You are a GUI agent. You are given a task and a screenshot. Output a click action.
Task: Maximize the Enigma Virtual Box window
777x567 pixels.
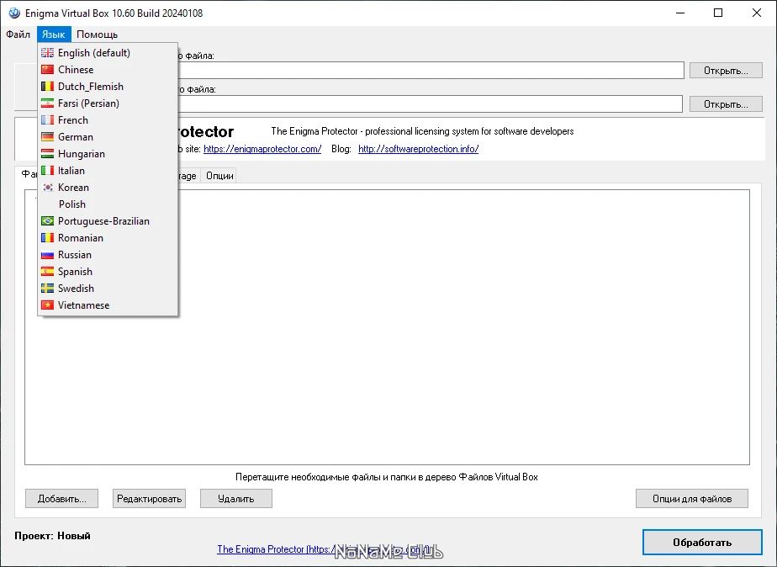tap(718, 13)
